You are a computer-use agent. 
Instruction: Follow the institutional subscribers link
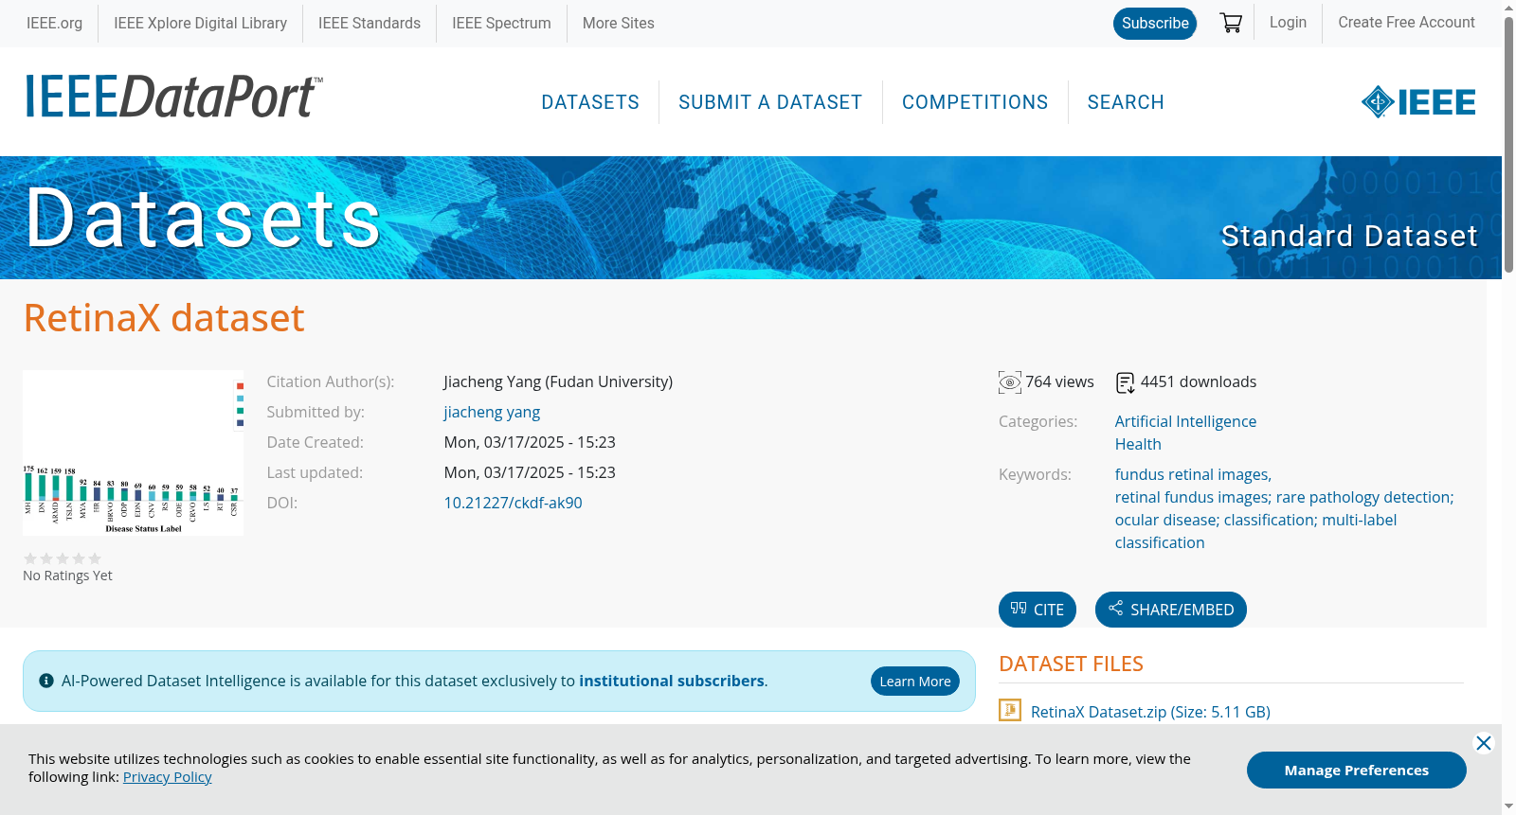click(x=672, y=682)
